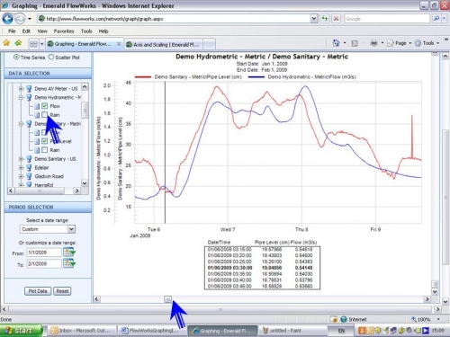Uncheck Pipe Level under Demo Sanitary - Metric

click(45, 141)
